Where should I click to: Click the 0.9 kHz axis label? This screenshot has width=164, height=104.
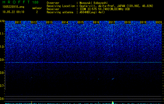click(2, 60)
